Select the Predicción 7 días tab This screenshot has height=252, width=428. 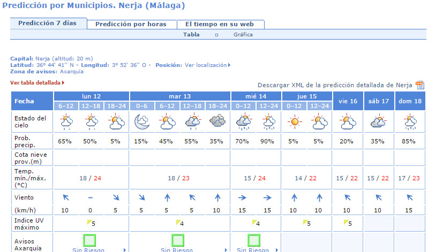click(x=47, y=24)
